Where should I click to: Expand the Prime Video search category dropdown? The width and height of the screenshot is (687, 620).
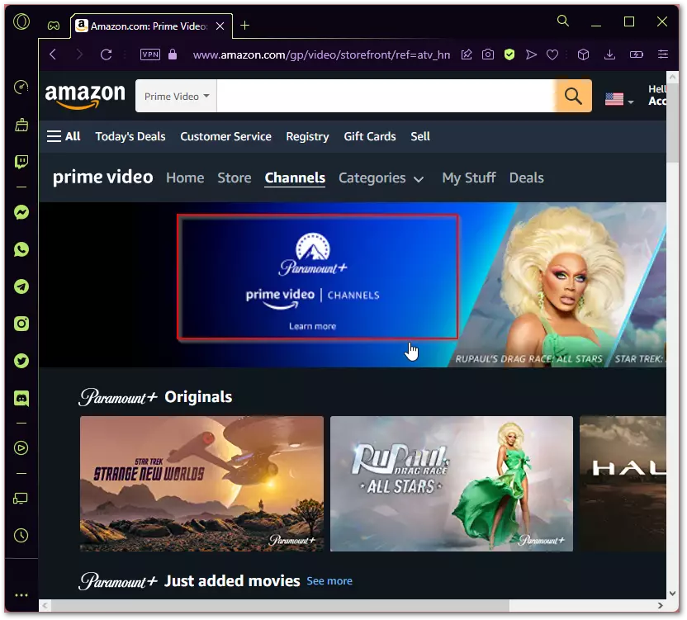pos(176,96)
